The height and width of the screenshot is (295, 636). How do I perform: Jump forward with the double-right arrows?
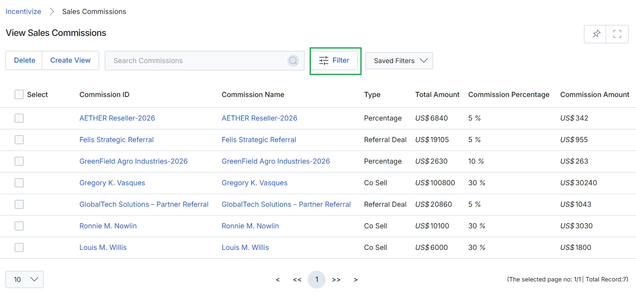[336, 280]
